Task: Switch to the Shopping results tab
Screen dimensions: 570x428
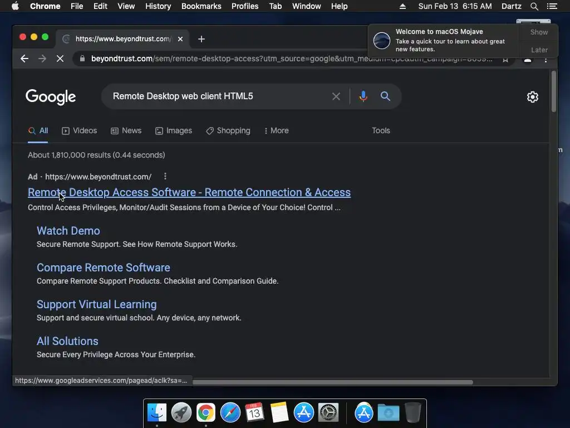Action: 228,130
